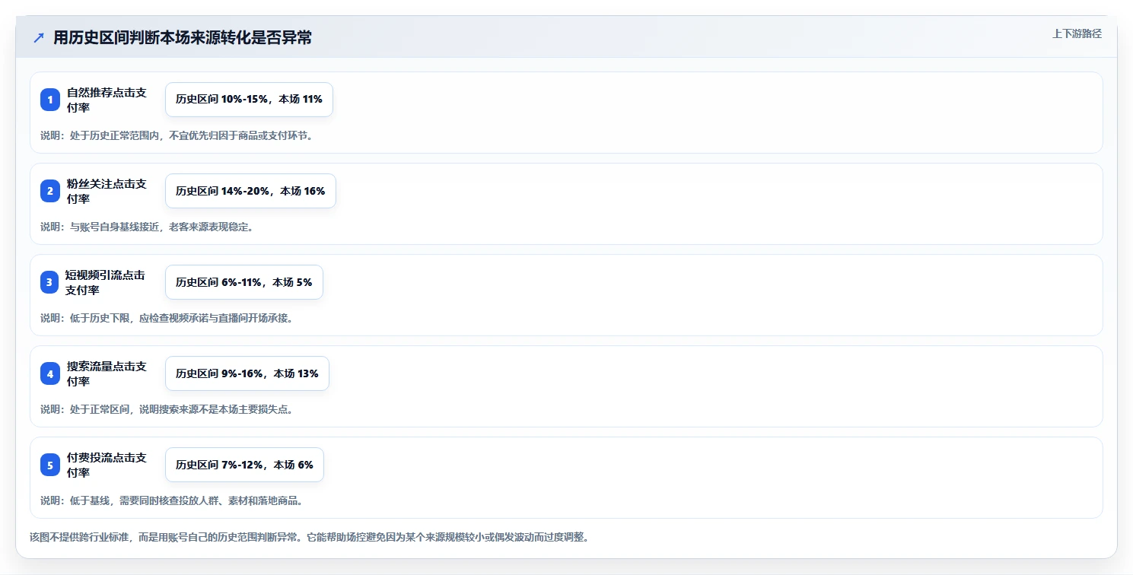
Task: Click the chip 历史区间 6%-11%,本场 5%
Action: (244, 282)
